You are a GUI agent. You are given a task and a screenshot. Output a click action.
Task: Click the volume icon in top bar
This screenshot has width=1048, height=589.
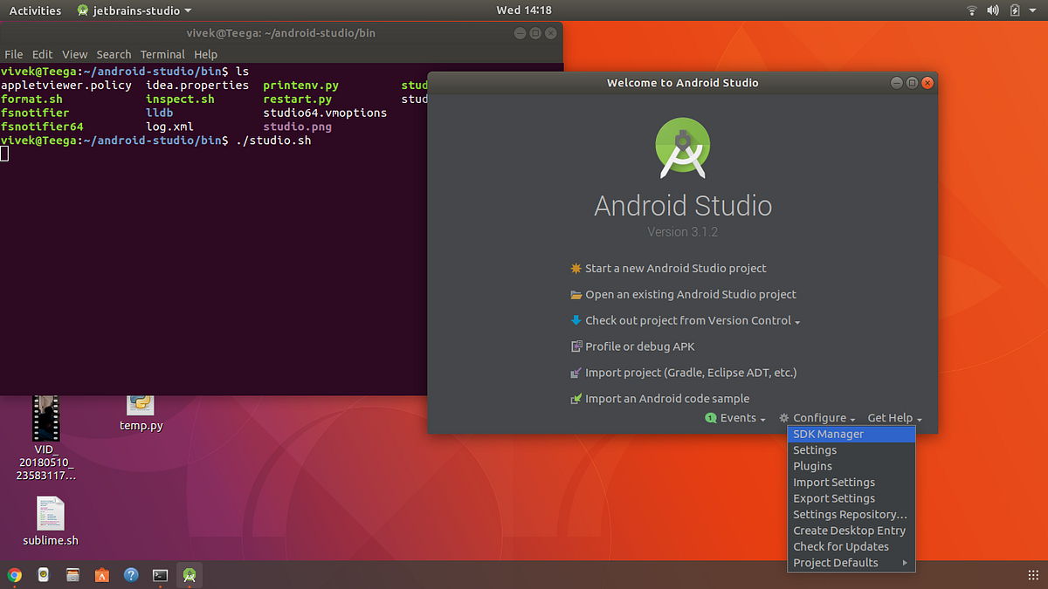point(993,10)
